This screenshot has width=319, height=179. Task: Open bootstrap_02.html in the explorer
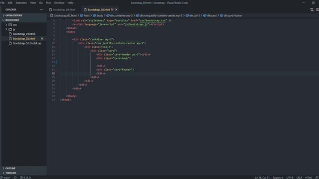pyautogui.click(x=24, y=39)
